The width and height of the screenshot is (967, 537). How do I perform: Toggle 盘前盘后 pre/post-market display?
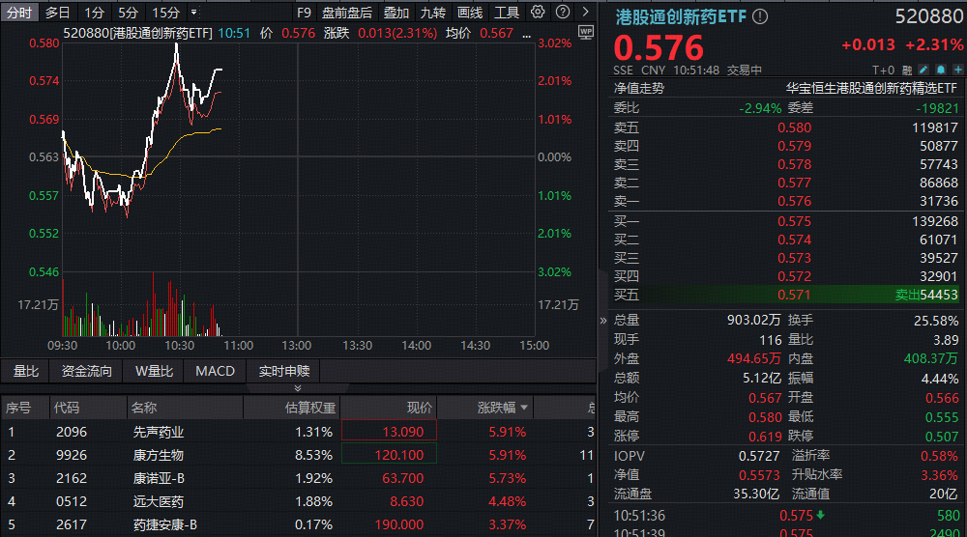coord(347,13)
